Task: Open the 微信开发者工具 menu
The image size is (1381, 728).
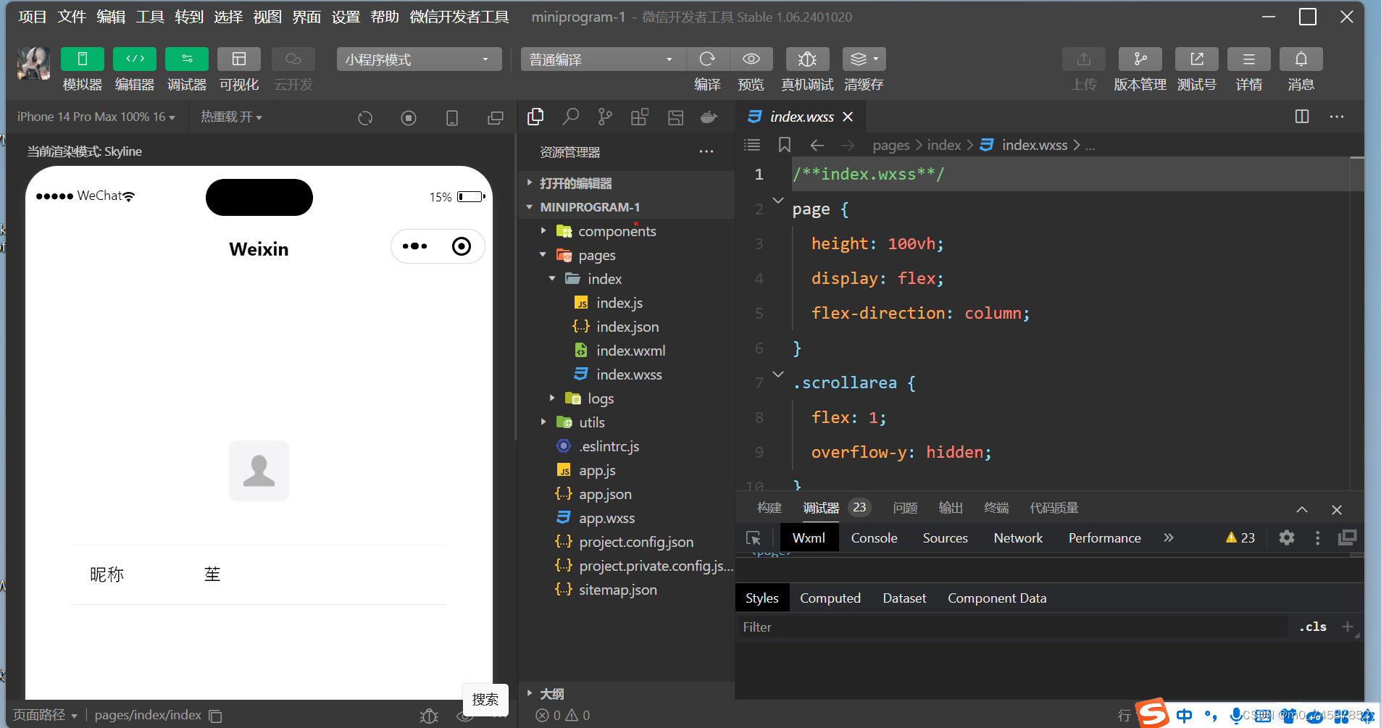Action: (x=459, y=17)
